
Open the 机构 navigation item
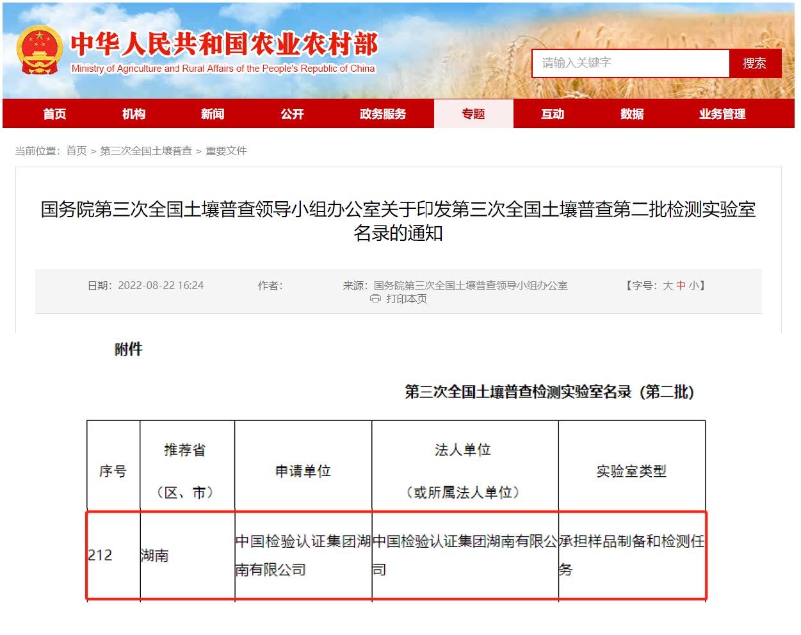pos(134,114)
